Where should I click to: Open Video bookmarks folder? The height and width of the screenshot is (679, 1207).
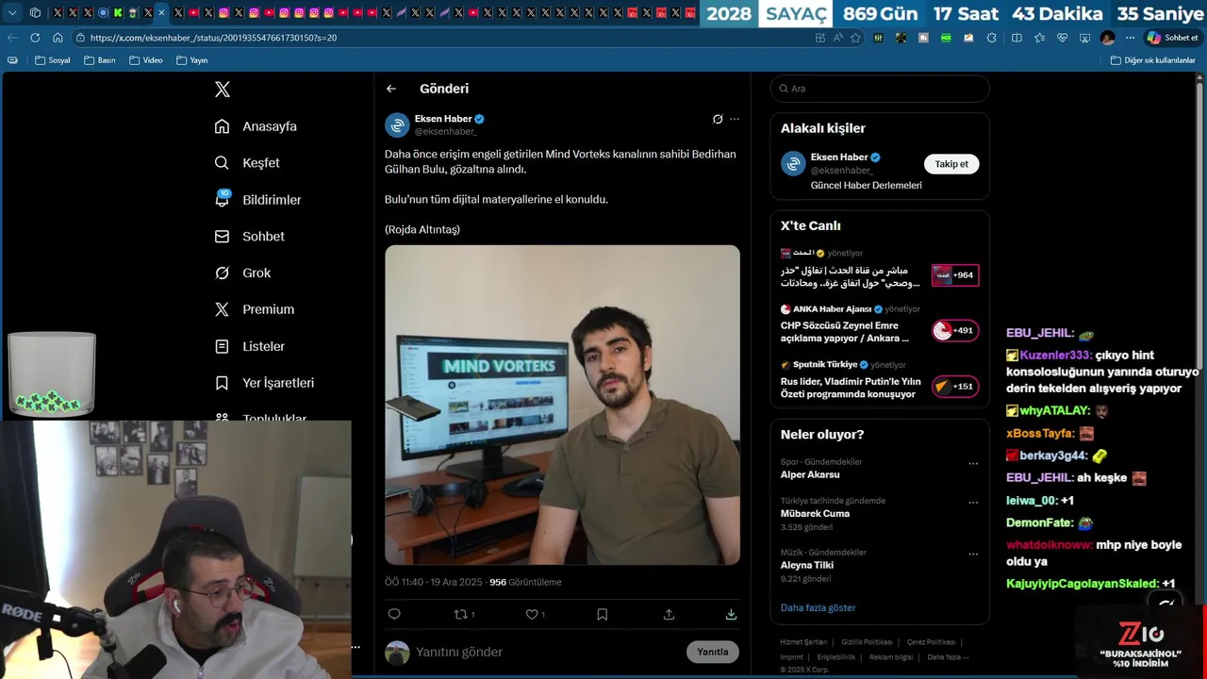click(x=146, y=60)
